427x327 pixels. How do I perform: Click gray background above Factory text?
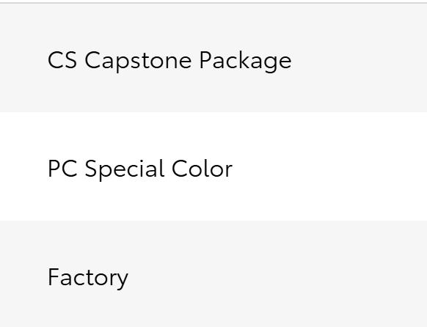point(88,243)
